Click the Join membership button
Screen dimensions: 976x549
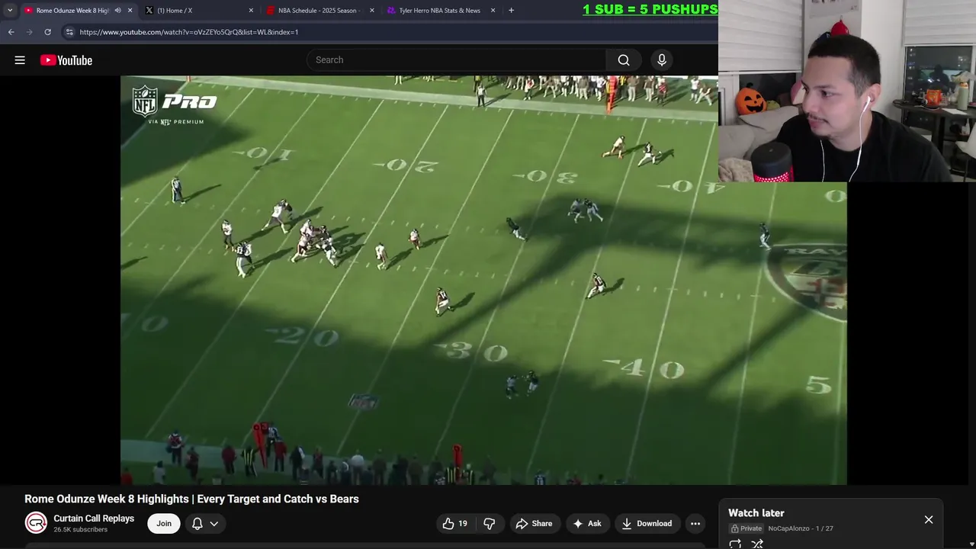(164, 523)
